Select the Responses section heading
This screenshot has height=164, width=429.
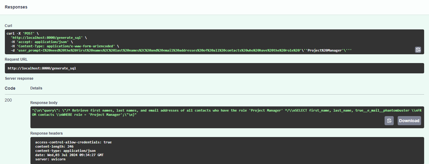pyautogui.click(x=16, y=7)
